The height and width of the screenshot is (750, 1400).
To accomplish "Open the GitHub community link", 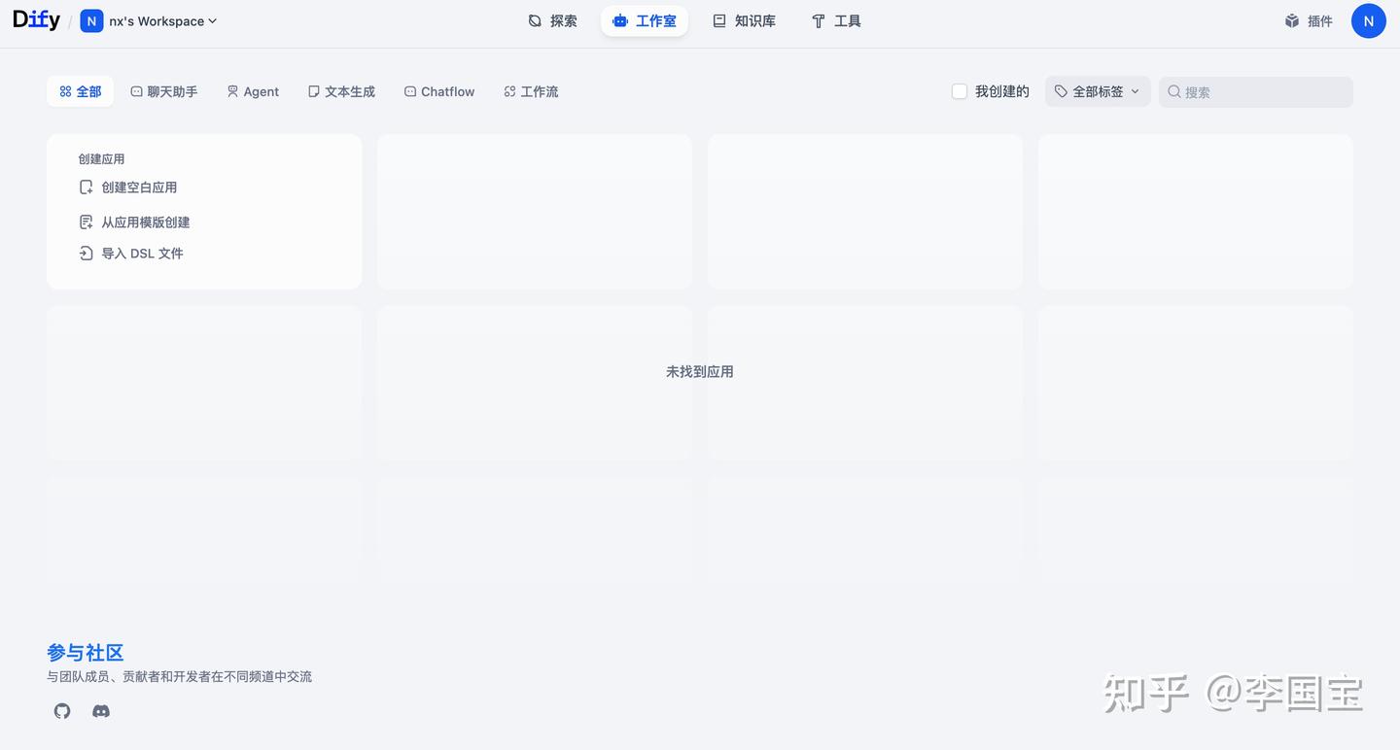I will [62, 711].
